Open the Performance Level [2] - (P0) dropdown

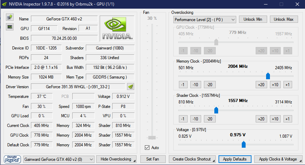pos(205,20)
